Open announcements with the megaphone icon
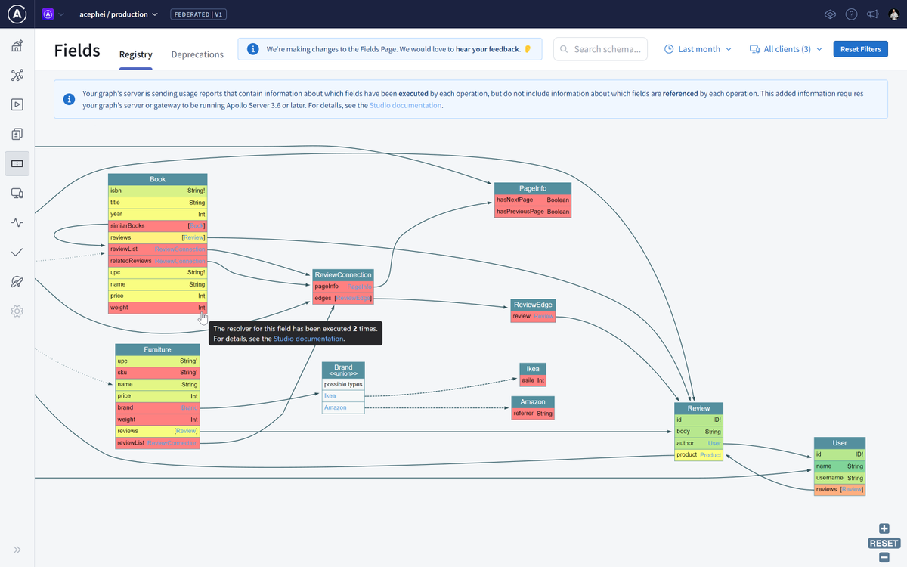The height and width of the screenshot is (567, 907). pos(872,14)
